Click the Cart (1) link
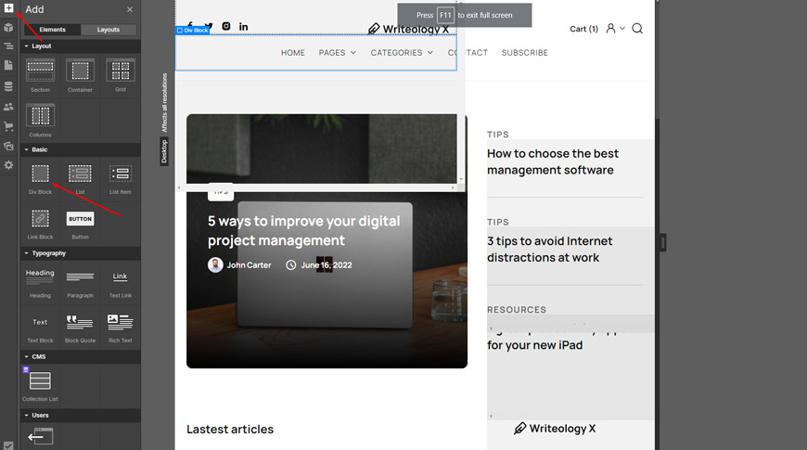 pyautogui.click(x=583, y=29)
